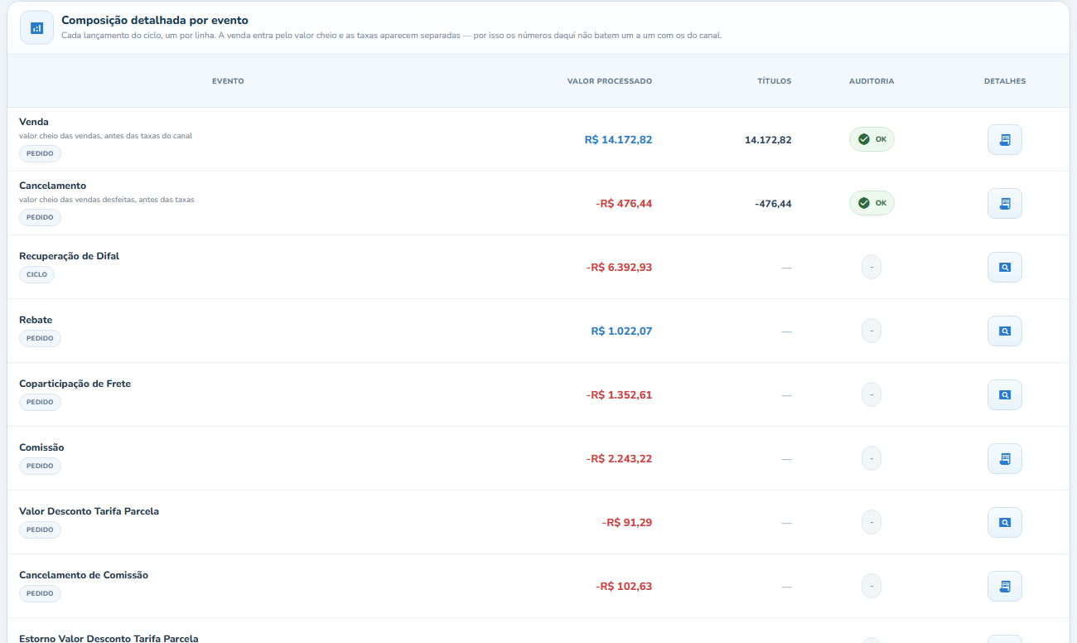Image resolution: width=1077 pixels, height=643 pixels.
Task: Click the -476,44 value in Títulos column
Action: click(773, 204)
